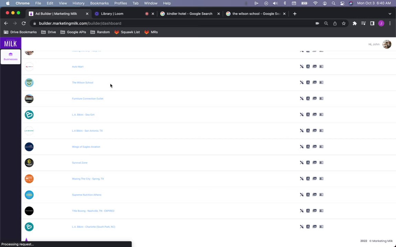Click images icon for L.A. Bikini - Charlotte row
The height and width of the screenshot is (247, 396).
[x=315, y=226]
